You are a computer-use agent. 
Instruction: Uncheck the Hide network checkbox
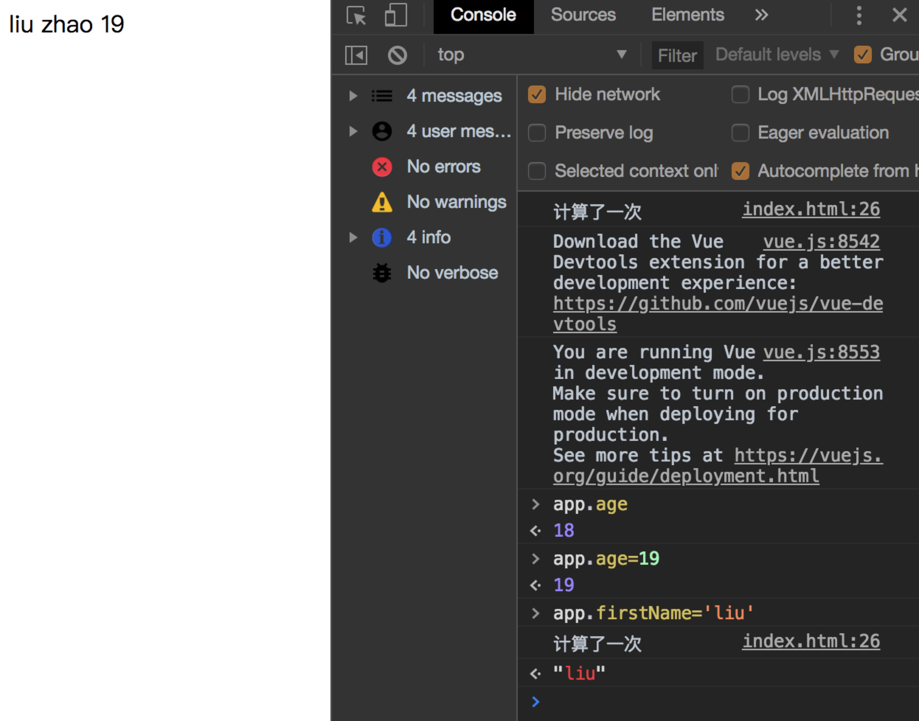tap(536, 95)
